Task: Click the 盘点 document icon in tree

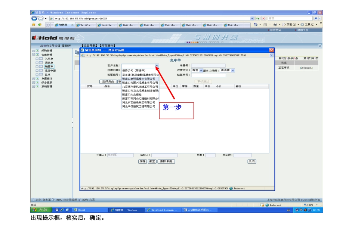Action: point(41,74)
